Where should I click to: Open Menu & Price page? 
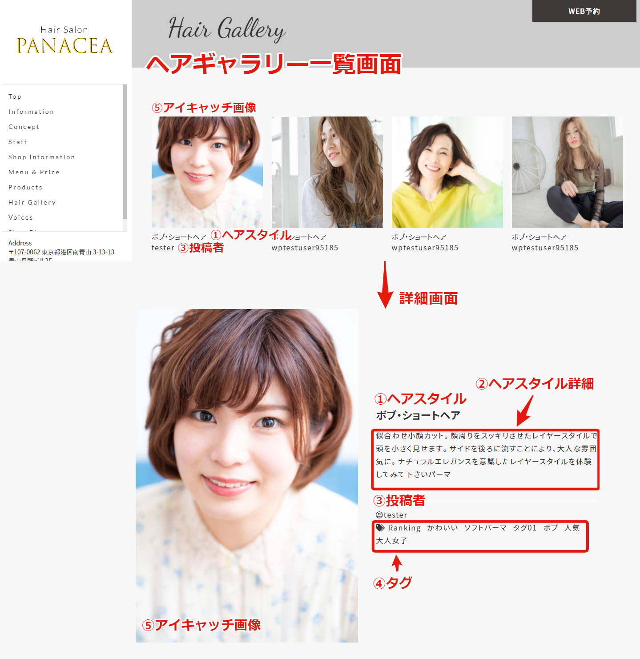click(34, 172)
